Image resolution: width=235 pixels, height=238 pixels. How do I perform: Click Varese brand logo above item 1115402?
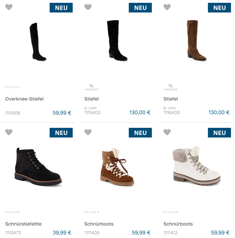(x=91, y=87)
